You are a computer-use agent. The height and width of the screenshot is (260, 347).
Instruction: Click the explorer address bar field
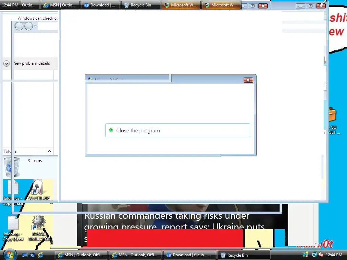(x=48, y=26)
